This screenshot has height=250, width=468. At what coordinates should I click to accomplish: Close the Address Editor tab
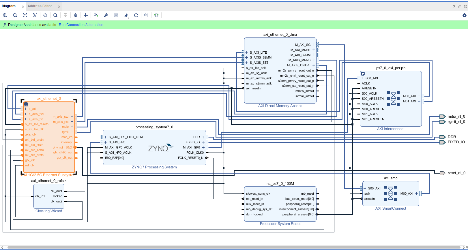59,7
